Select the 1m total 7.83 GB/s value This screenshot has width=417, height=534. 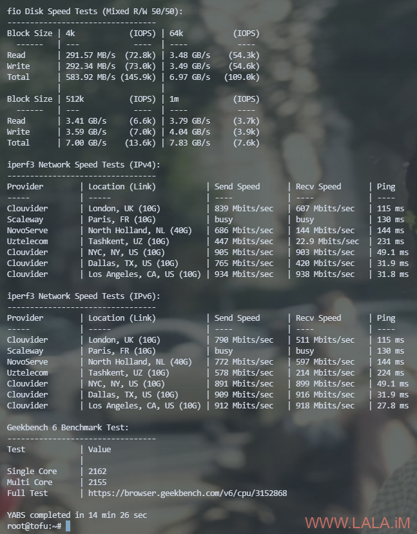pos(189,143)
